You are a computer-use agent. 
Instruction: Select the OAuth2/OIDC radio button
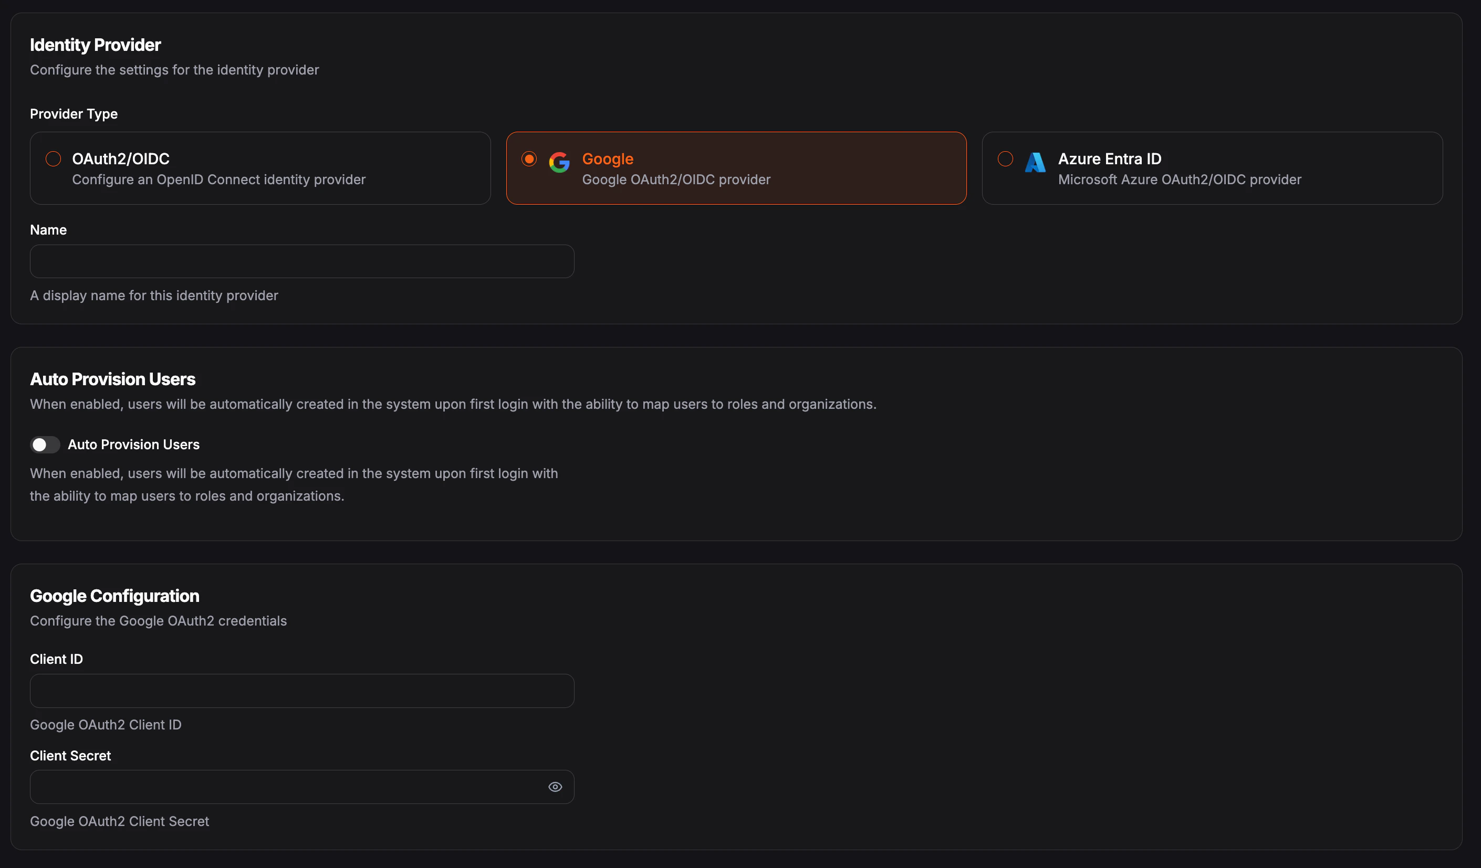coord(54,158)
